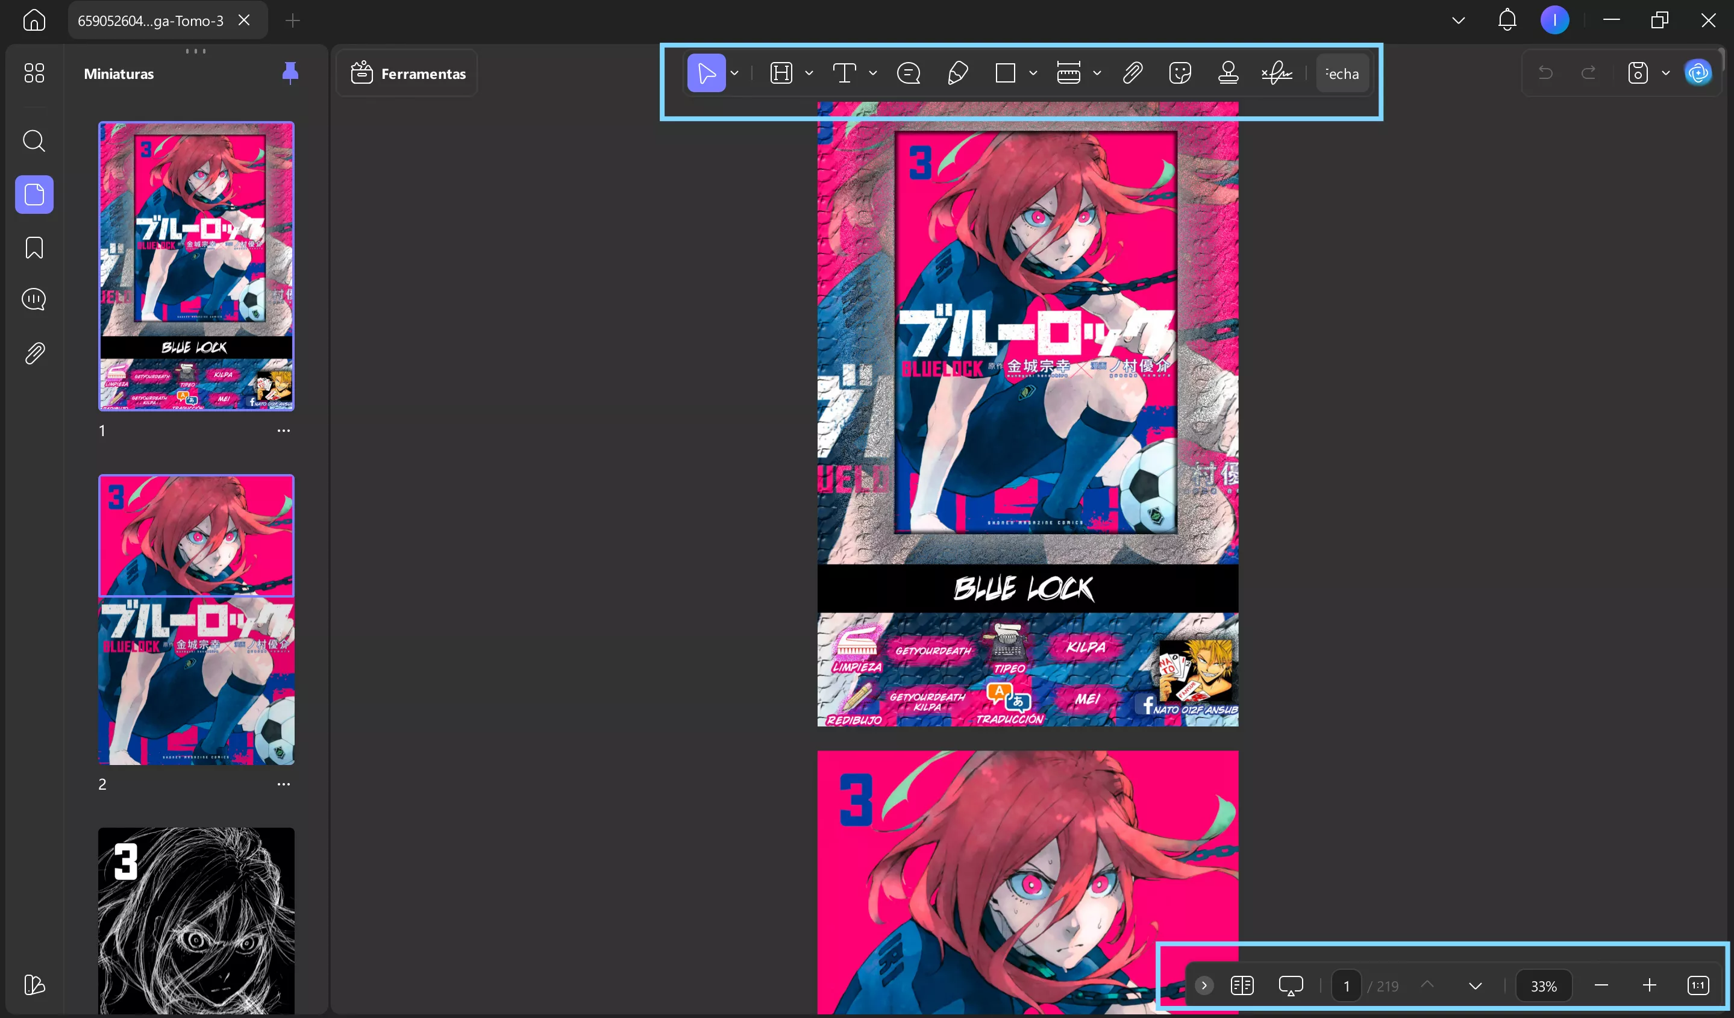Click the Fecha button in toolbar
The height and width of the screenshot is (1018, 1734).
(x=1342, y=73)
